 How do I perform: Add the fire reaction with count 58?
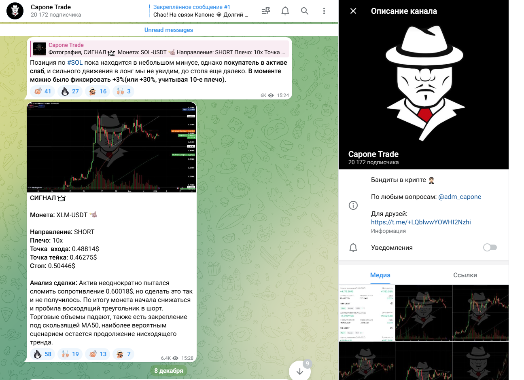click(x=42, y=354)
